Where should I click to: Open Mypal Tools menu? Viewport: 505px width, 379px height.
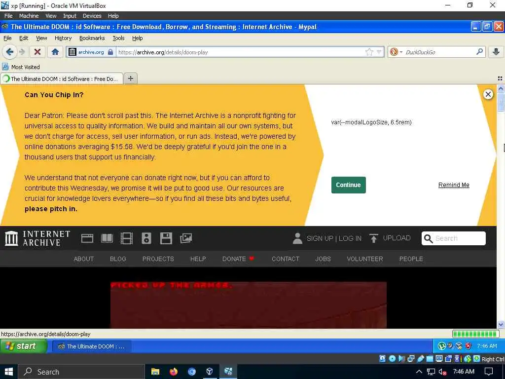118,38
